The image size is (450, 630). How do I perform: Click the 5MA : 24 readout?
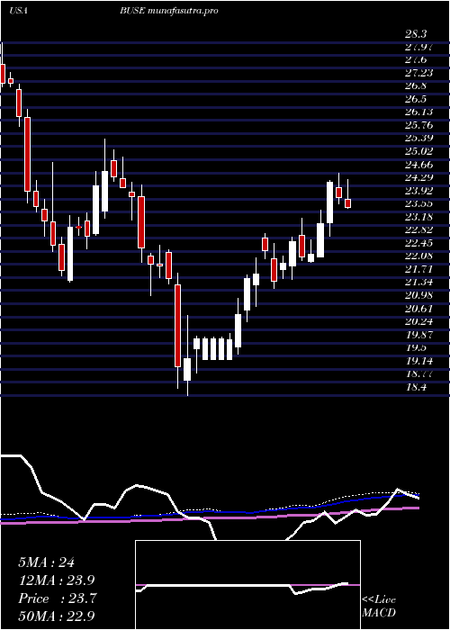(46, 562)
